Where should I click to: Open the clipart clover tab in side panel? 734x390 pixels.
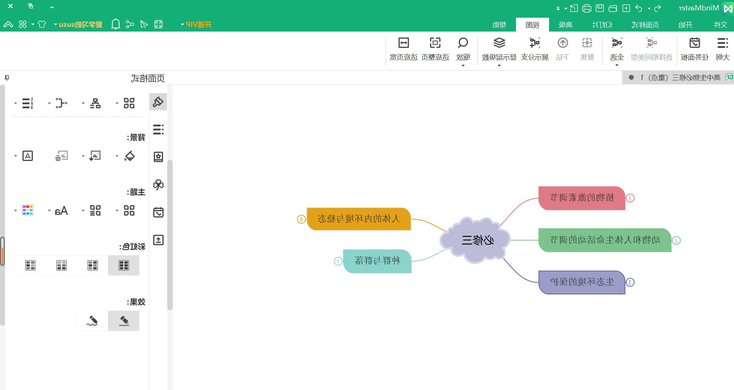tap(158, 185)
